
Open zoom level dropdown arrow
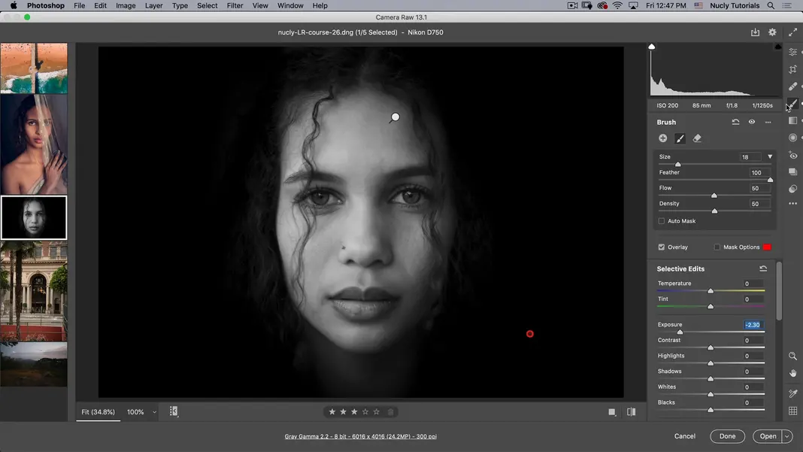(x=154, y=412)
